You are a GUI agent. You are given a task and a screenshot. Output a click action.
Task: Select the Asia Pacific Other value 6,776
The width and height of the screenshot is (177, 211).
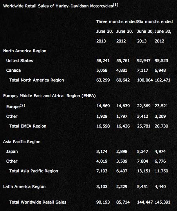pyautogui.click(x=160, y=161)
